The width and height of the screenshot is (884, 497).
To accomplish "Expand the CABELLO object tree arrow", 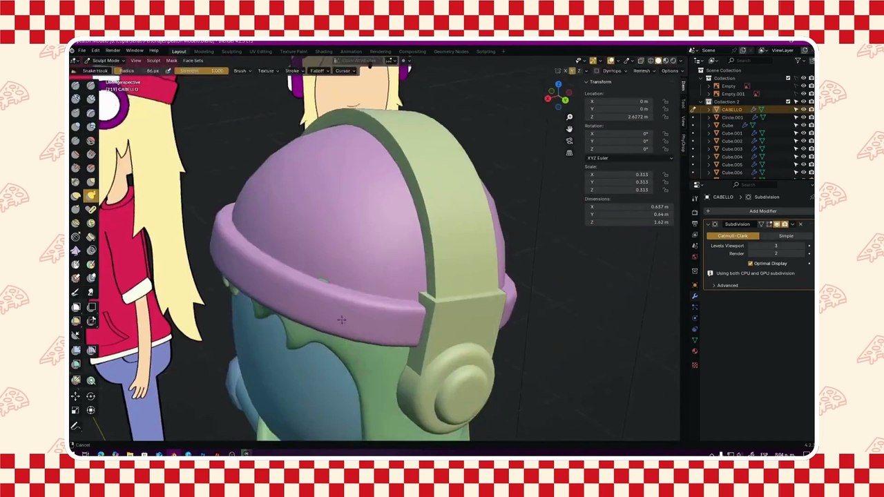I will [707, 110].
